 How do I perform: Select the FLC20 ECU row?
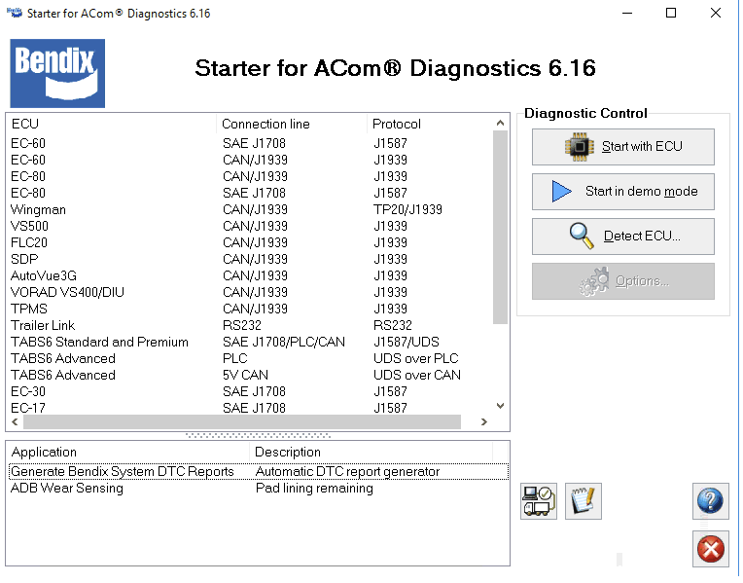[x=250, y=243]
